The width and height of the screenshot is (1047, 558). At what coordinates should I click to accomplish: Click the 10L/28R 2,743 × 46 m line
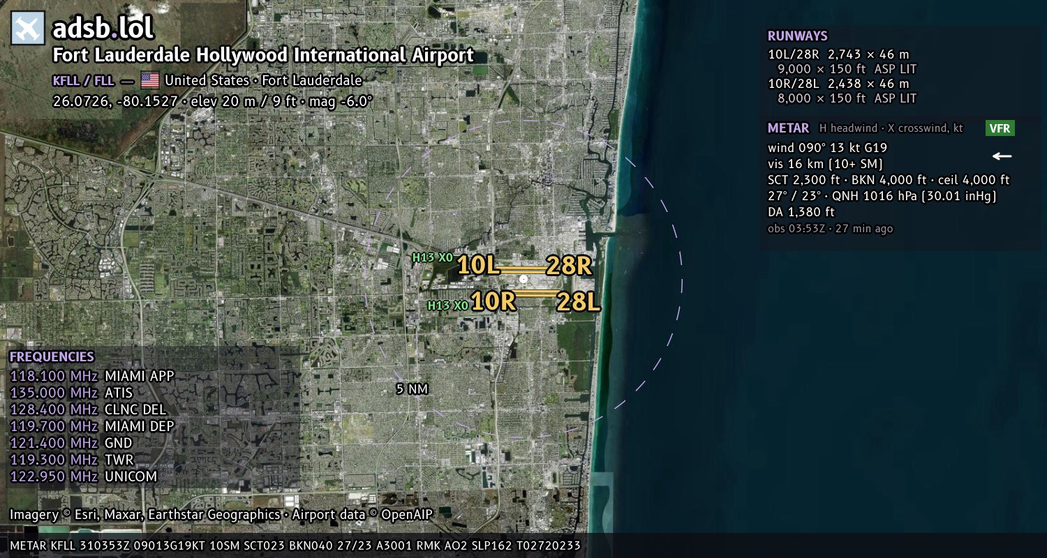[x=838, y=54]
